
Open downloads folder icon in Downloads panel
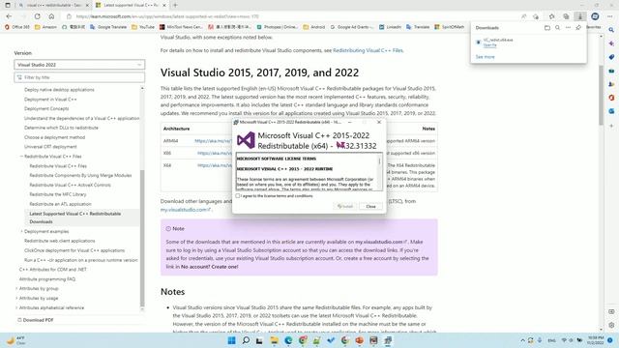coord(547,28)
